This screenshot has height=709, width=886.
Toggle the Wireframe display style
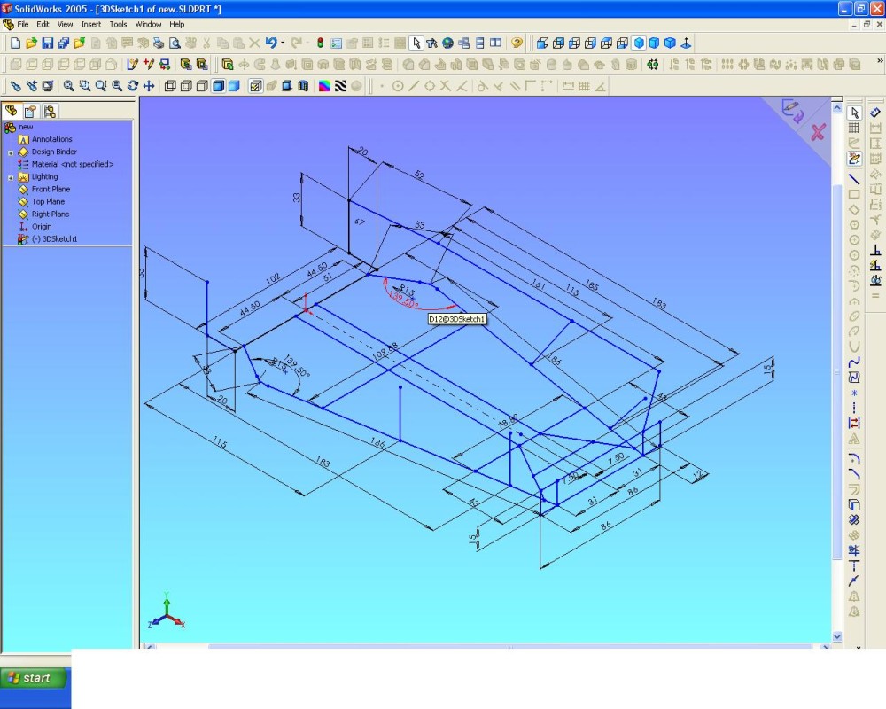[171, 86]
